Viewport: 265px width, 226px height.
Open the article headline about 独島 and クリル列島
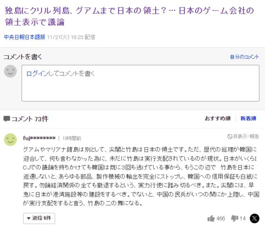point(129,17)
